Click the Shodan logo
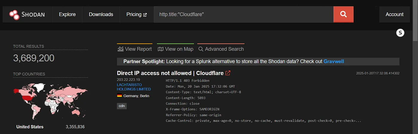 27,14
